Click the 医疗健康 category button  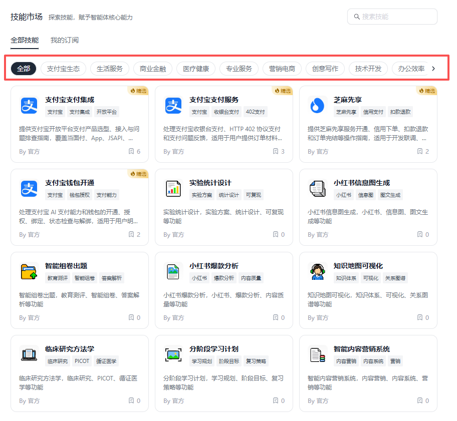(196, 69)
